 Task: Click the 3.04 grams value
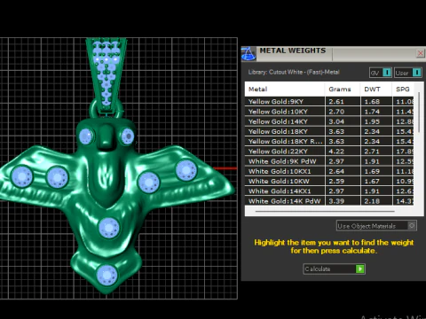[336, 121]
